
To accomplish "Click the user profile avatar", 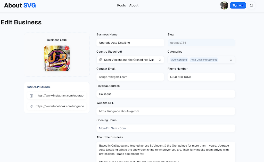I will 224,5.
